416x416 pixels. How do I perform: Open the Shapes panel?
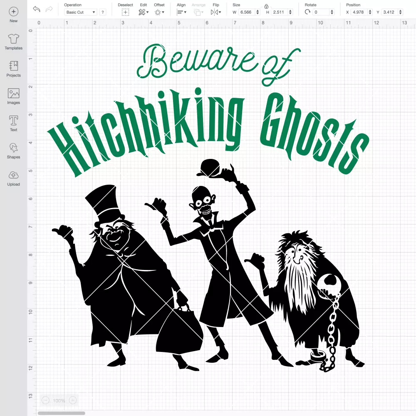(x=14, y=151)
